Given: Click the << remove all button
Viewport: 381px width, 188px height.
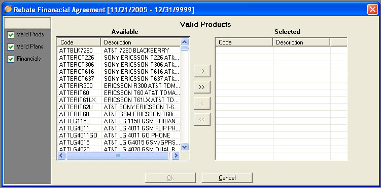Looking at the screenshot, I should coord(202,120).
